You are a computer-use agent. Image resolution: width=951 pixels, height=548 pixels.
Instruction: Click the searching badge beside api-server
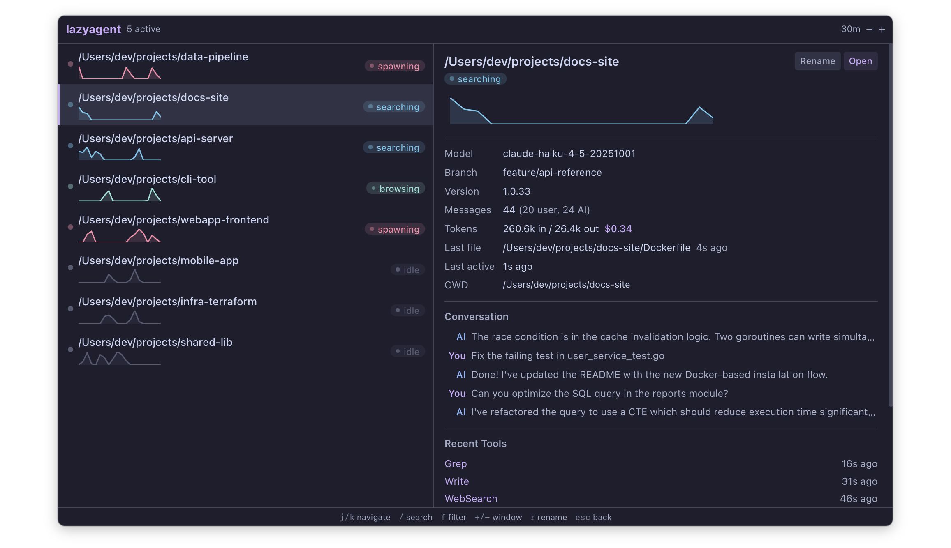[x=393, y=147]
